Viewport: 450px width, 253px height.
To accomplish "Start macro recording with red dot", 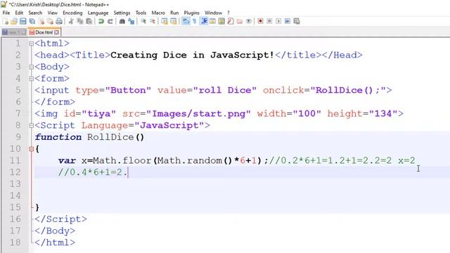I will (x=260, y=21).
